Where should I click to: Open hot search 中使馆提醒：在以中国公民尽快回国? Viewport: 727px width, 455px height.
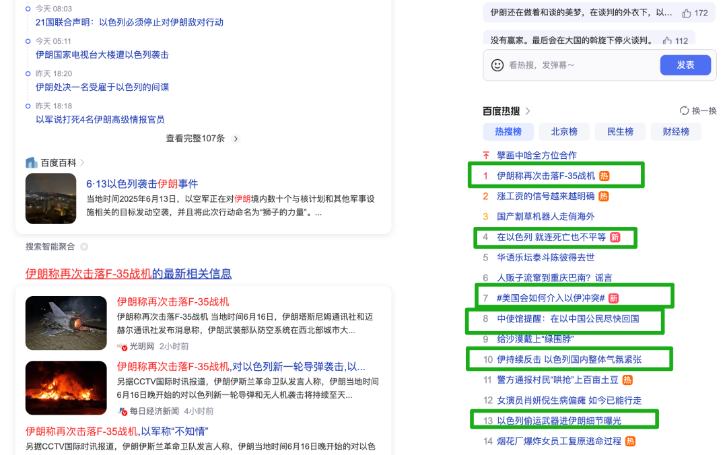coord(568,319)
